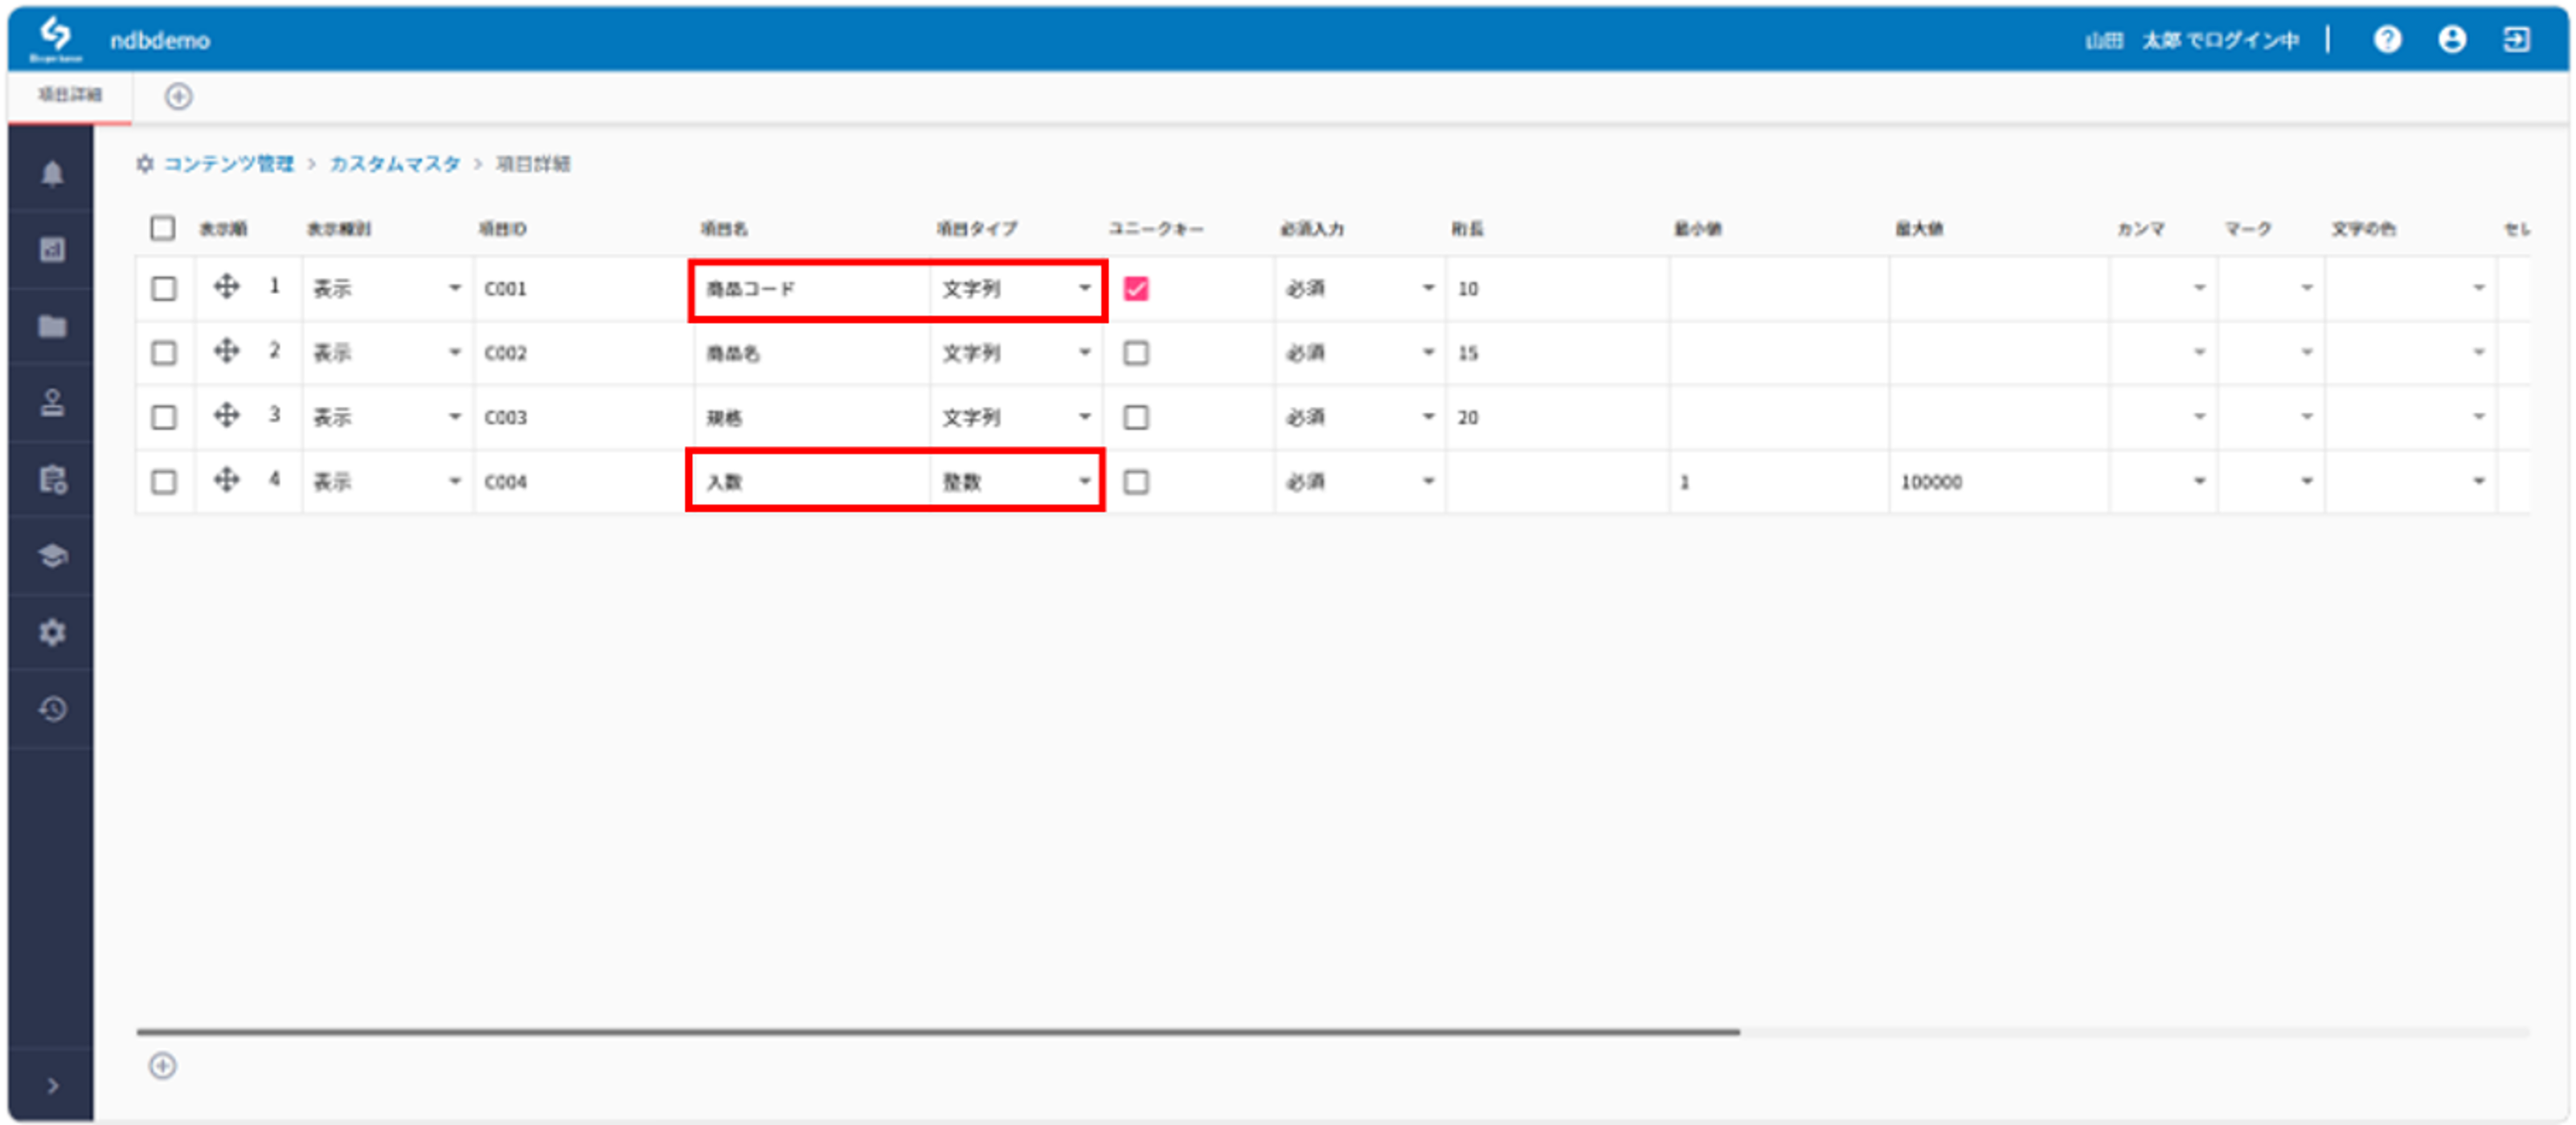The height and width of the screenshot is (1125, 2576).
Task: Switch to the 項目詳細 tab
Action: point(70,95)
